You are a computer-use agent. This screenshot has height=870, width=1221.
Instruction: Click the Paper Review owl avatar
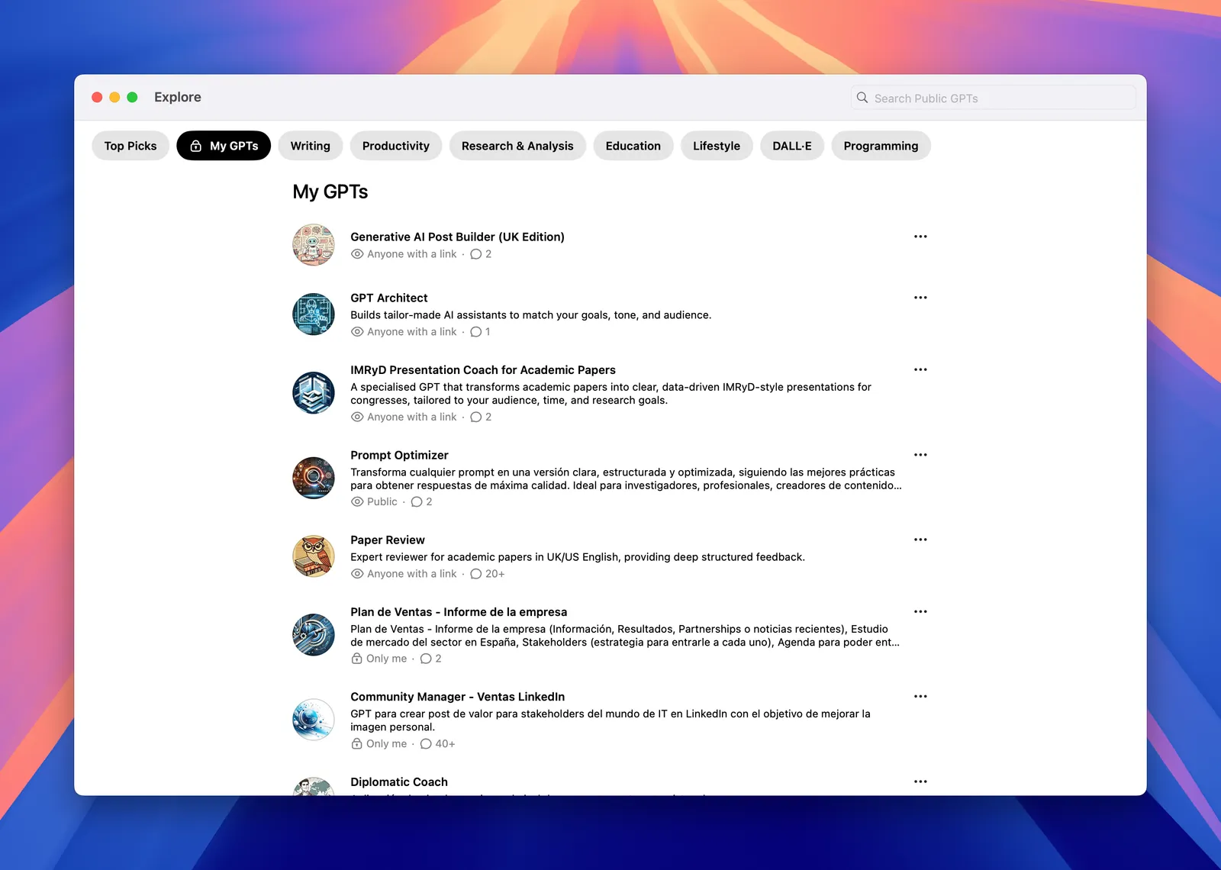[314, 556]
